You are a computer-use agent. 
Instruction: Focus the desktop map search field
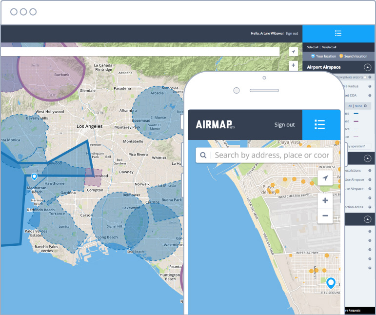140,52
